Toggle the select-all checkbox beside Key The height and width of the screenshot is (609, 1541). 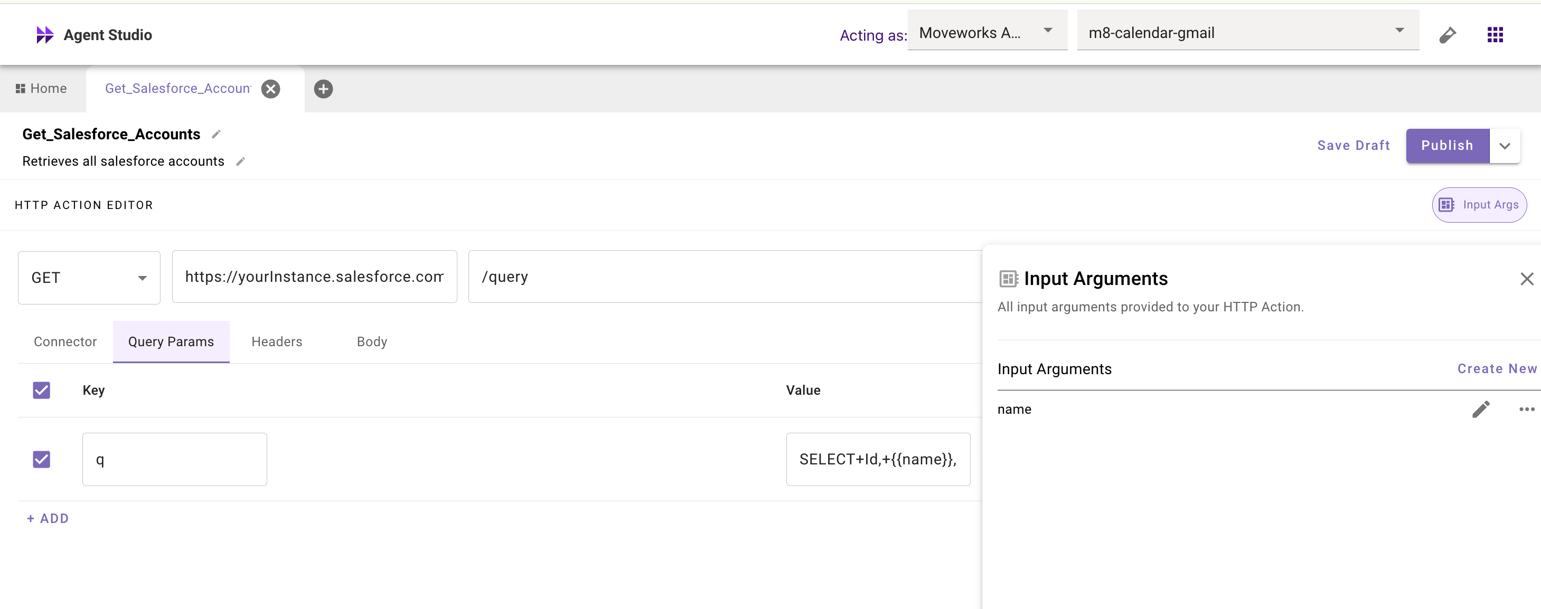click(41, 391)
